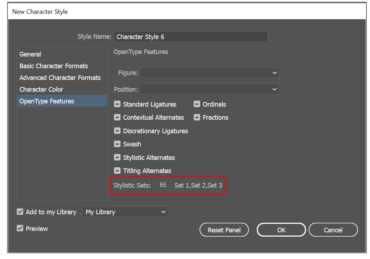Toggle the Fractions feature

[197, 117]
